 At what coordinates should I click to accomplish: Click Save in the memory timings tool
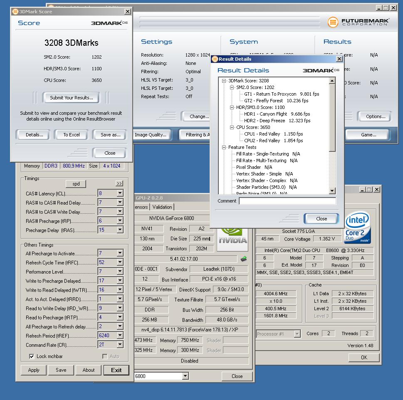61,370
